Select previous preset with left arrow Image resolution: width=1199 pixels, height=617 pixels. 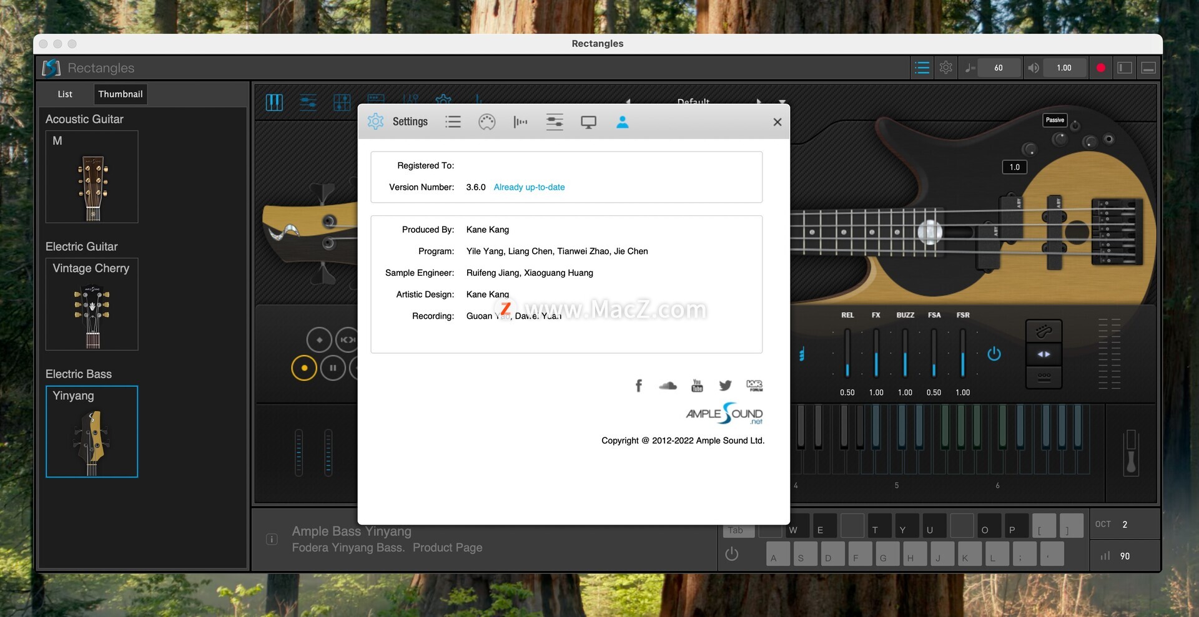628,100
